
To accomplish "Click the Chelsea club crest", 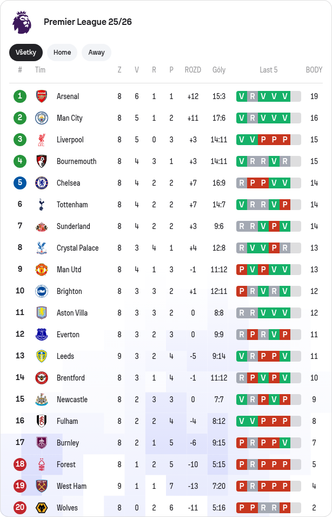I will coord(42,183).
